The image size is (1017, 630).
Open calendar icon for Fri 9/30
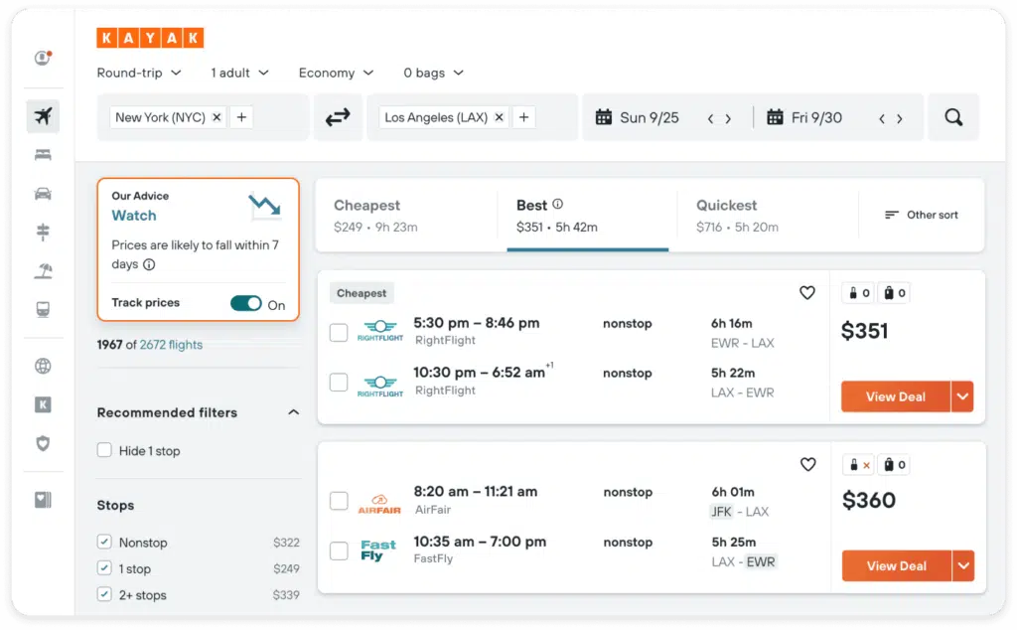(775, 117)
